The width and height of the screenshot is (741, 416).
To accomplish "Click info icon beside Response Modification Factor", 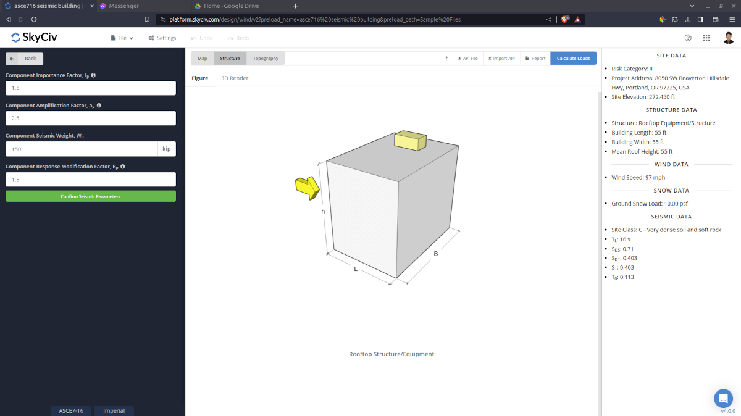I will click(x=123, y=167).
